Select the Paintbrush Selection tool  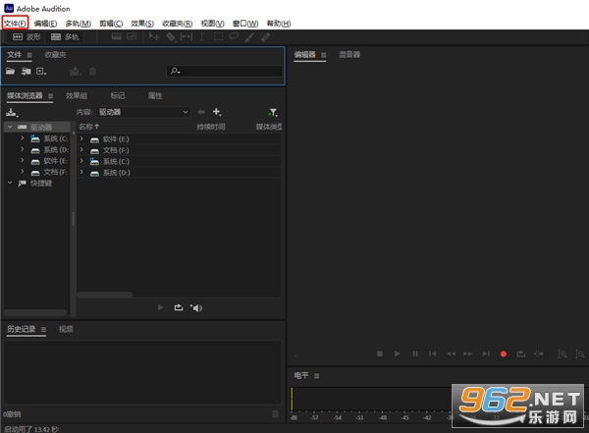249,36
